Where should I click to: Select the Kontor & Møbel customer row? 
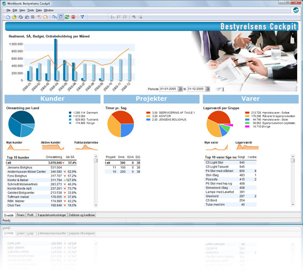[x=41, y=180]
